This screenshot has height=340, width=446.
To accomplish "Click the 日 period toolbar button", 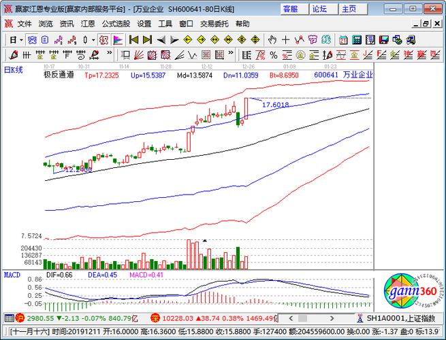I will tap(13, 40).
